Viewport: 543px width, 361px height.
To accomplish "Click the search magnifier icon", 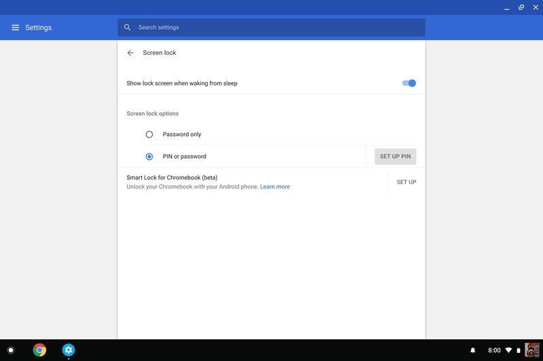I will tap(128, 27).
